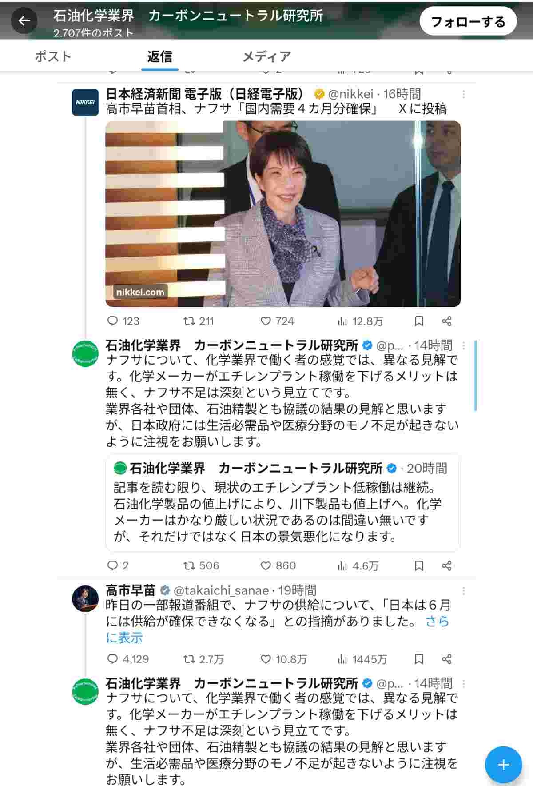Open the nikkei.com article image
This screenshot has width=533, height=786.
point(283,214)
